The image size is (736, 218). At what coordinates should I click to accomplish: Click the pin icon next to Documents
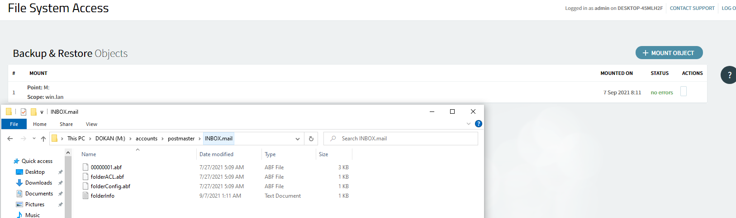point(60,194)
